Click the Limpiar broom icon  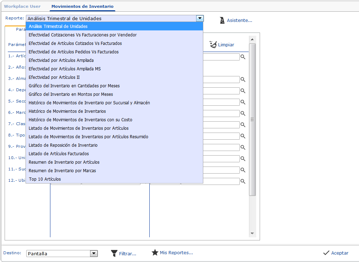tap(213, 45)
